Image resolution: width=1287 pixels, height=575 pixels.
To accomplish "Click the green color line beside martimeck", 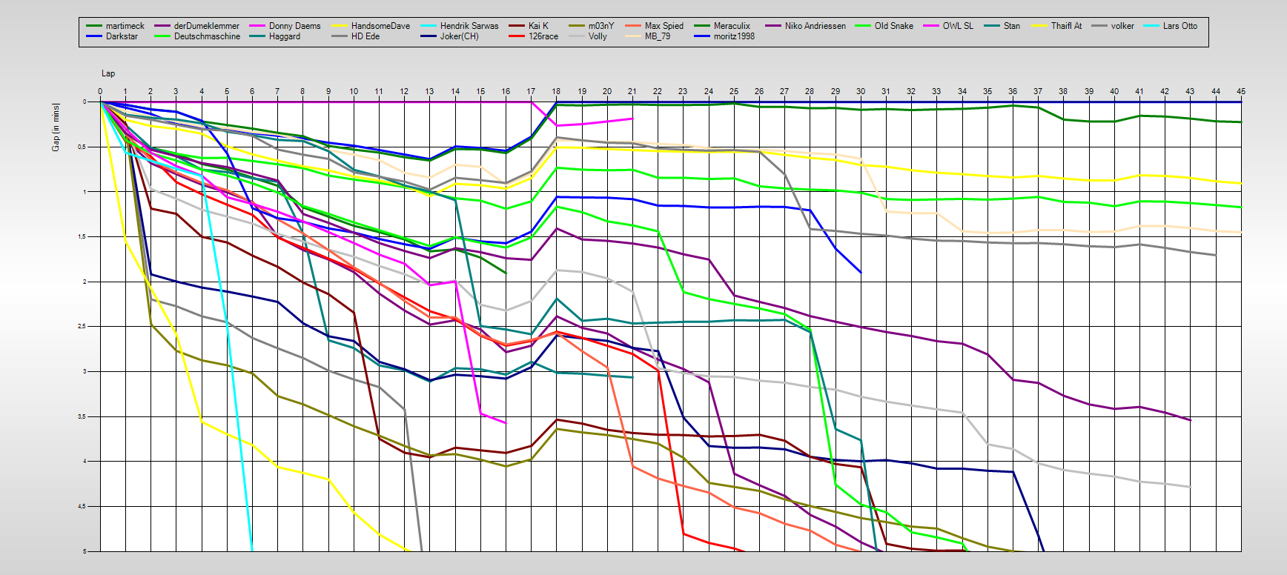I will (93, 26).
